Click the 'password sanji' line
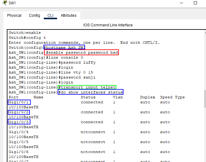The height and width of the screenshot is (162, 206). coord(78,77)
